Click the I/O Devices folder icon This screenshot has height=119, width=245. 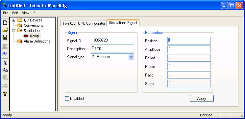(x=20, y=20)
